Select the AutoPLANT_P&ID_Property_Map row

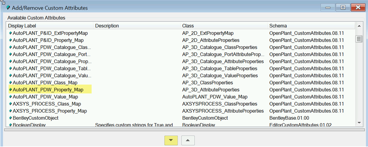181,41
